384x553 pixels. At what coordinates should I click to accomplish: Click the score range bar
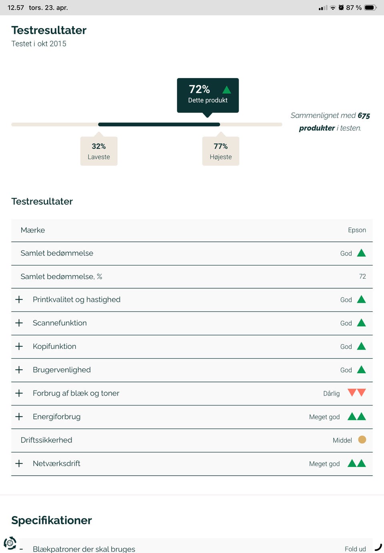[x=159, y=125]
